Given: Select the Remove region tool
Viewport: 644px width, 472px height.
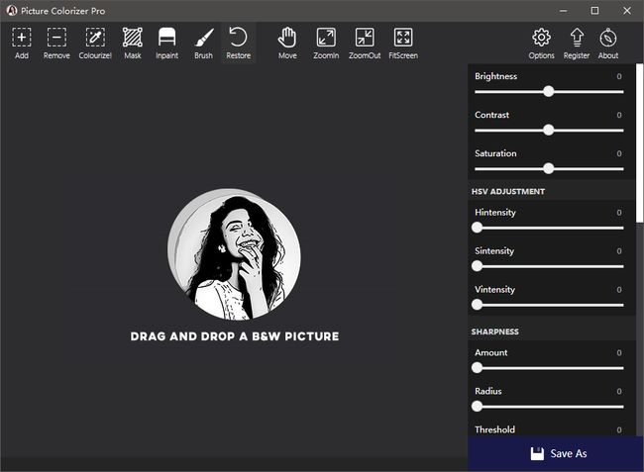Looking at the screenshot, I should 56,44.
